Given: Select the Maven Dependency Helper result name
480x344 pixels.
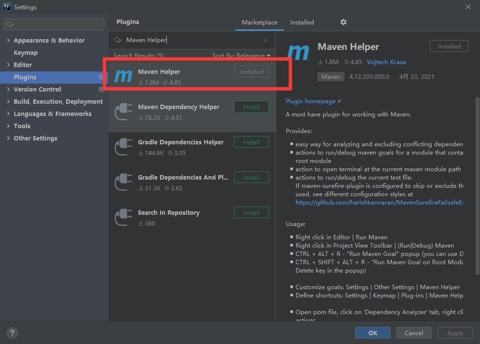Looking at the screenshot, I should pos(179,107).
